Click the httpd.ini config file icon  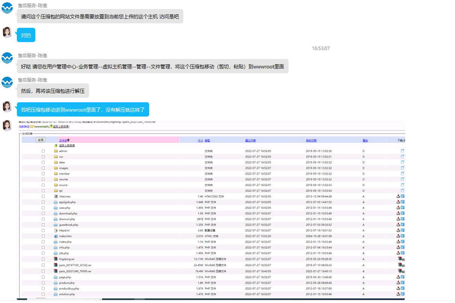coord(56,230)
